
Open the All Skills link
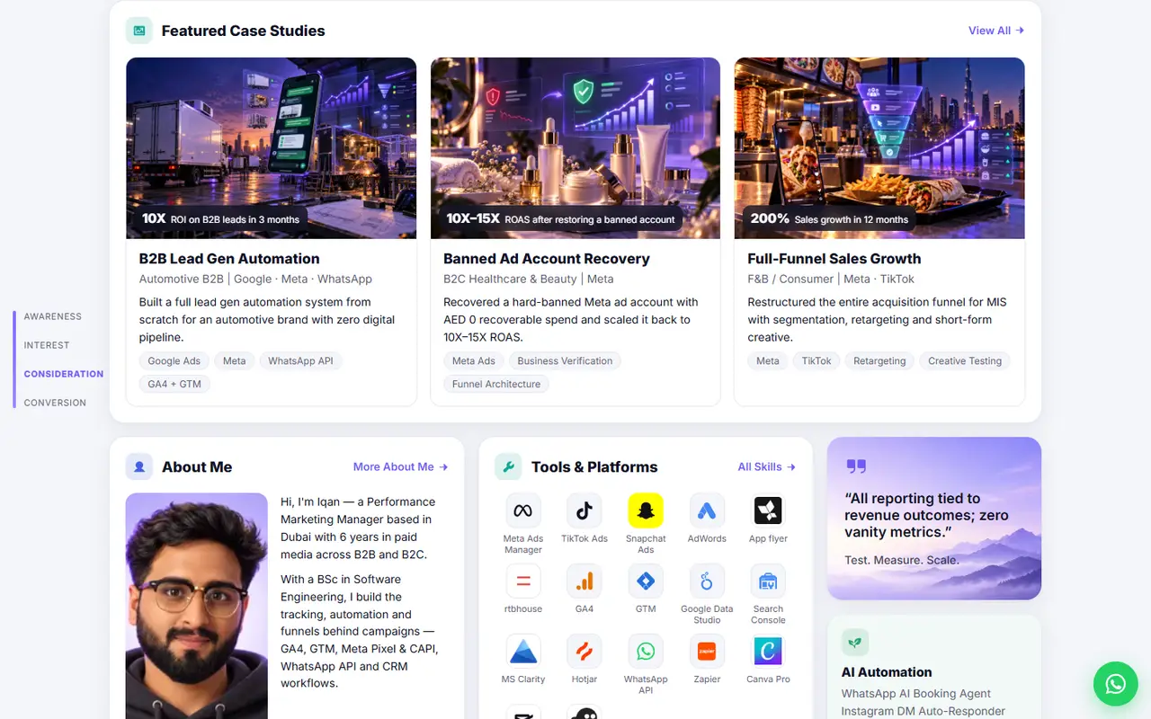pos(767,466)
